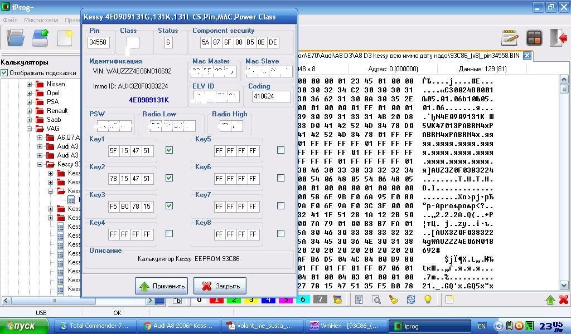Click the light bulb icon
This screenshot has width=571, height=334.
[x=428, y=299]
